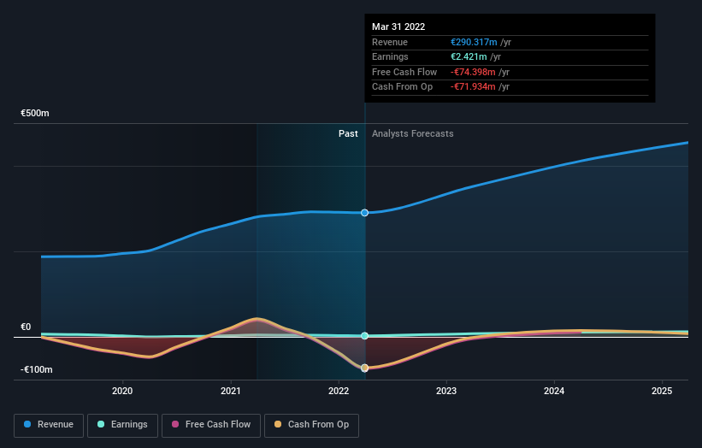
Task: Click the Analysts Forecasts label
Action: (413, 134)
